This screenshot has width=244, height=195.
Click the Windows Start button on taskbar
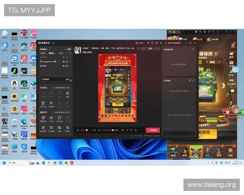(5, 162)
